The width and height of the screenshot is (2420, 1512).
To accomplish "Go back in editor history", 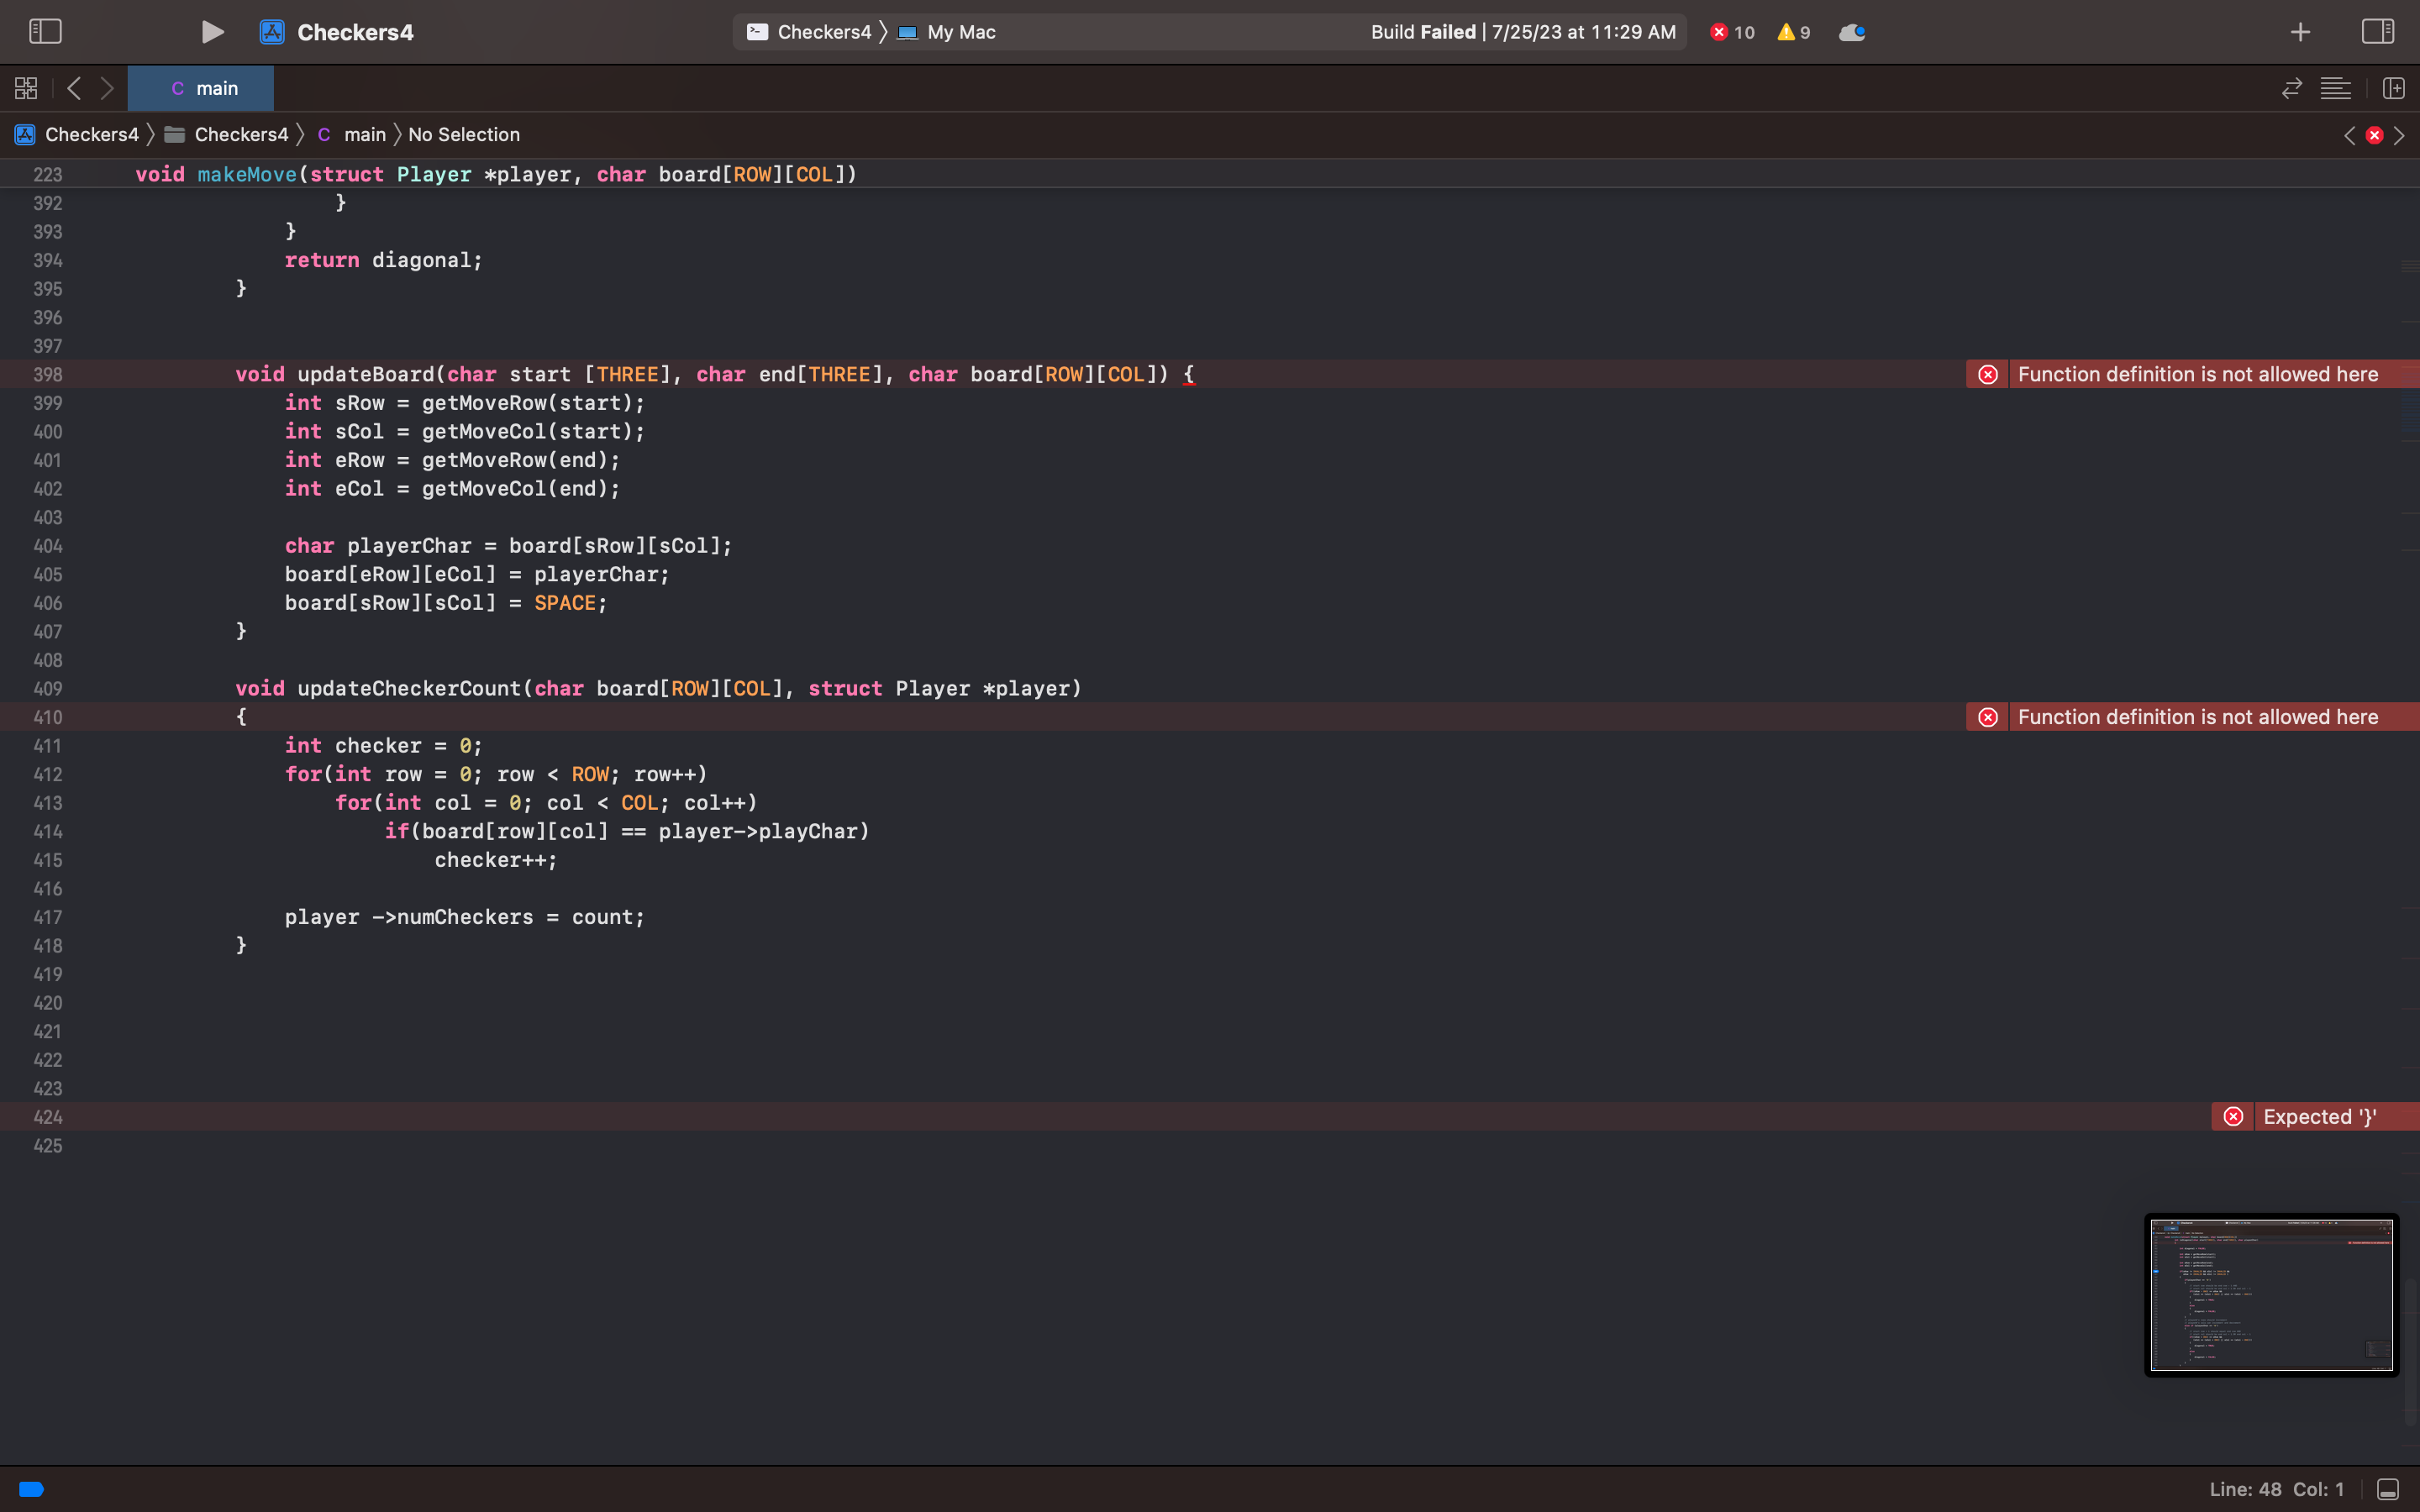I will pyautogui.click(x=74, y=88).
